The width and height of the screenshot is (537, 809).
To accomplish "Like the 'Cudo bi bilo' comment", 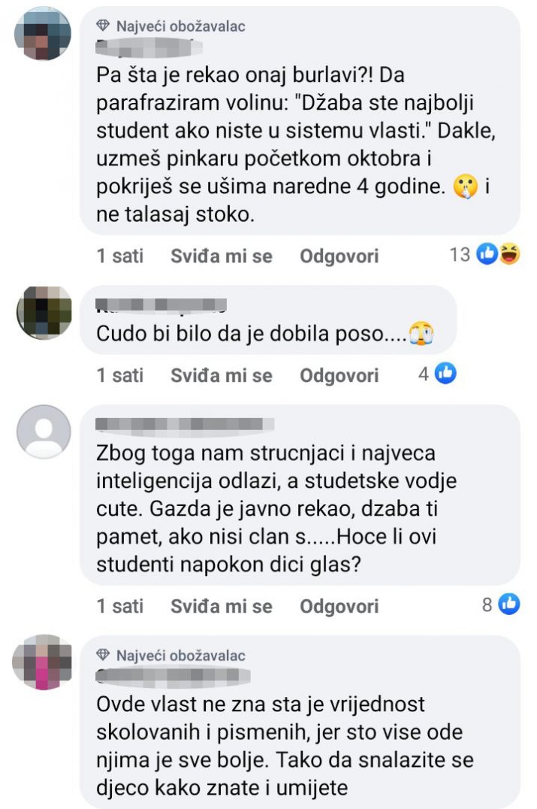I will [222, 375].
